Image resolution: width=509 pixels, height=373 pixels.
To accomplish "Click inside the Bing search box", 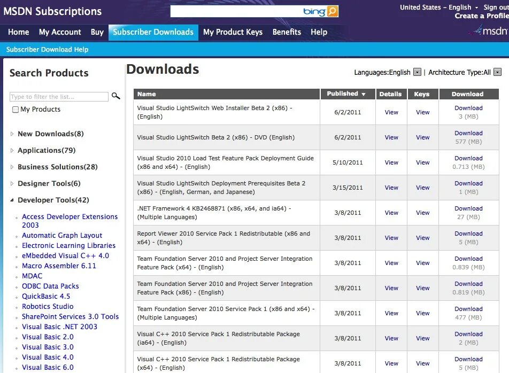I will point(237,11).
